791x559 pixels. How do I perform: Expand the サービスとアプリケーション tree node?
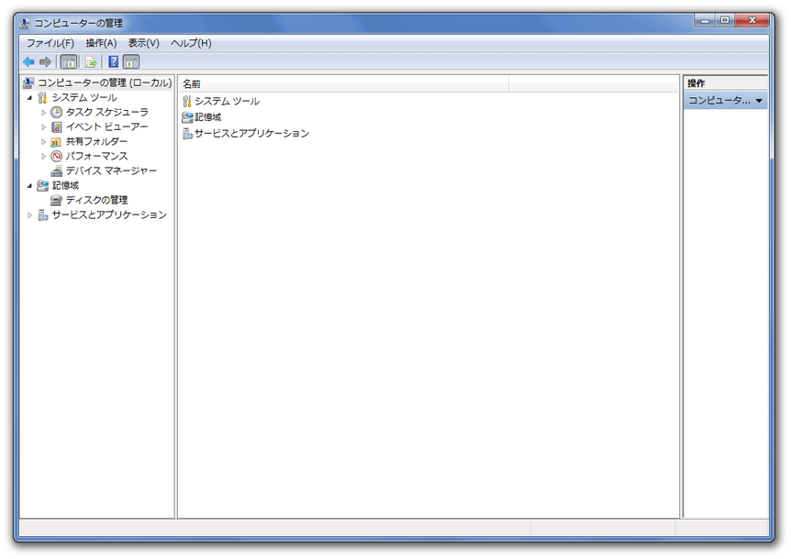[29, 215]
